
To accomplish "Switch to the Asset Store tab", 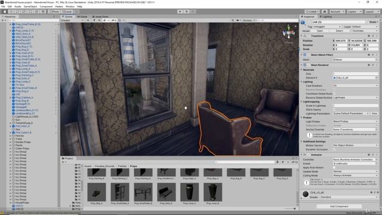I will click(100, 17).
